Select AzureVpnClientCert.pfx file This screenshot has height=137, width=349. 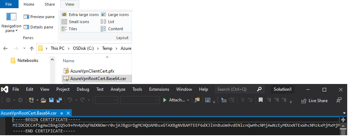[89, 71]
